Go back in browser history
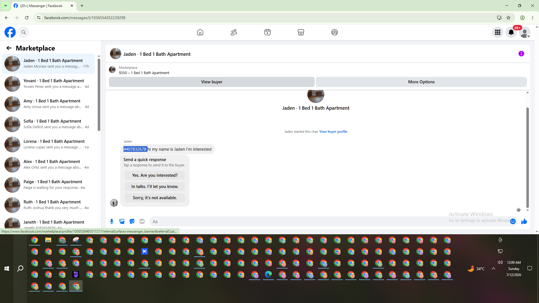The height and width of the screenshot is (303, 539). [6, 18]
